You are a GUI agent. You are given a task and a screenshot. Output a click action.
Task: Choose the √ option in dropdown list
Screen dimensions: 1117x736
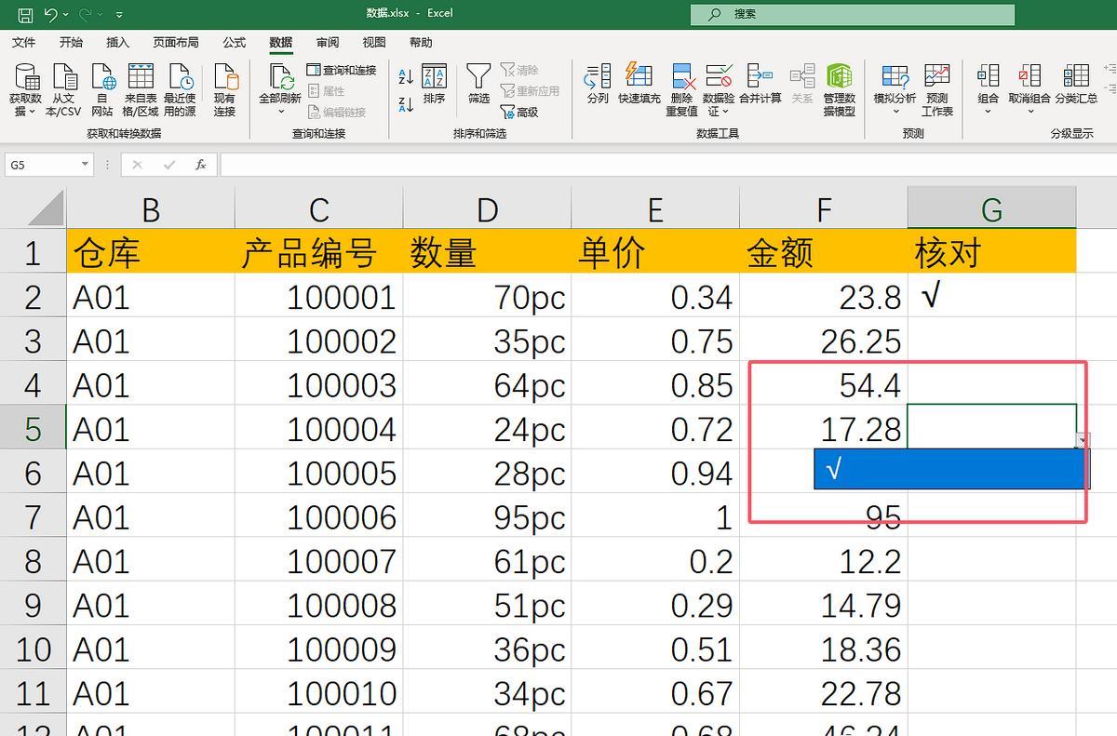[x=950, y=469]
